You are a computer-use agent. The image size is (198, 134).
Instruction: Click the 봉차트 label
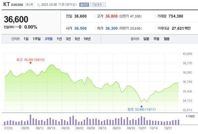(135, 39)
